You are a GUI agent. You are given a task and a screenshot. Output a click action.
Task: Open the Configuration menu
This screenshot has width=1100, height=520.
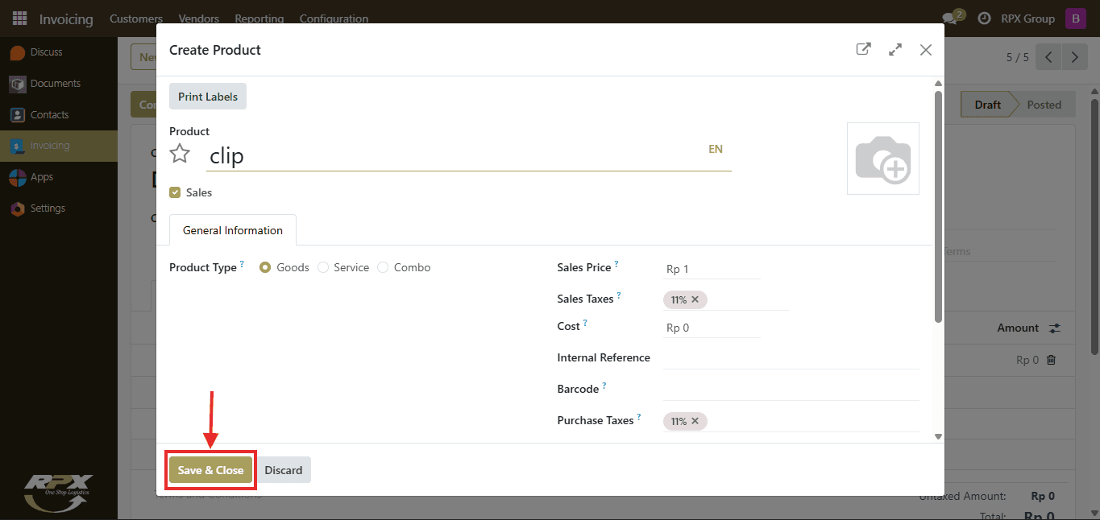click(334, 19)
